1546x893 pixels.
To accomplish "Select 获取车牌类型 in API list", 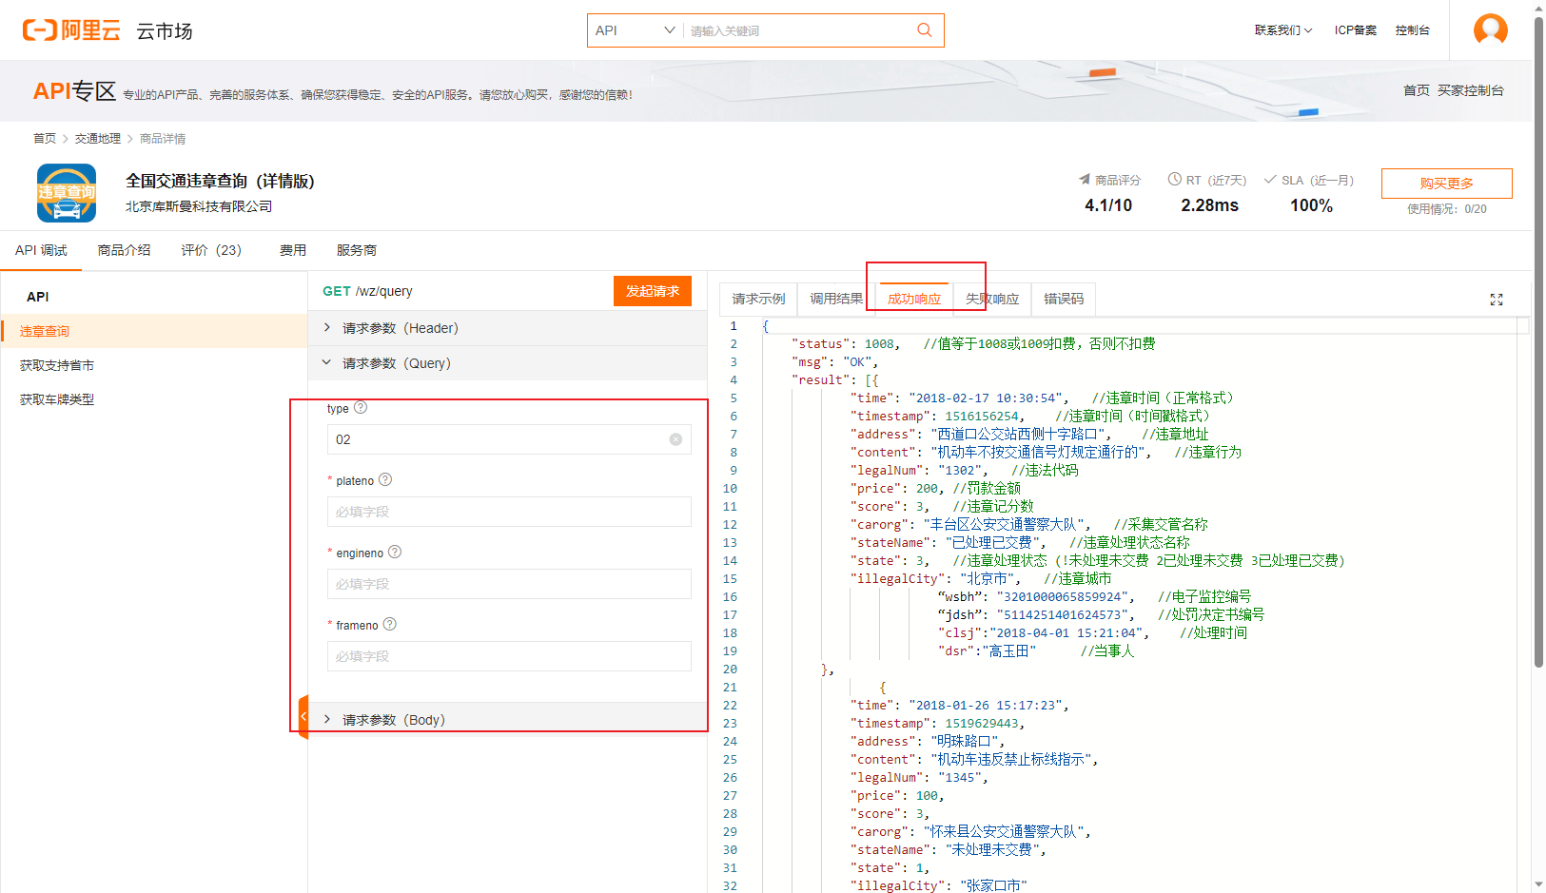I will pos(154,399).
